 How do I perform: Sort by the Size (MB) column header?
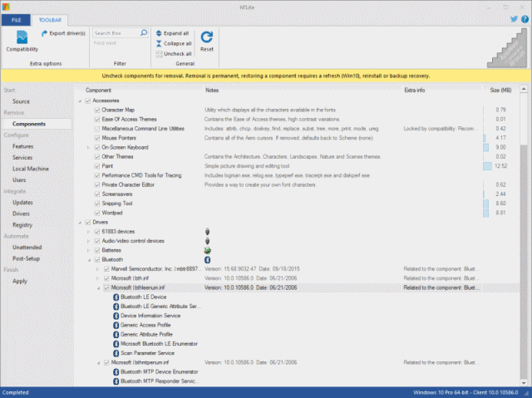pyautogui.click(x=500, y=91)
